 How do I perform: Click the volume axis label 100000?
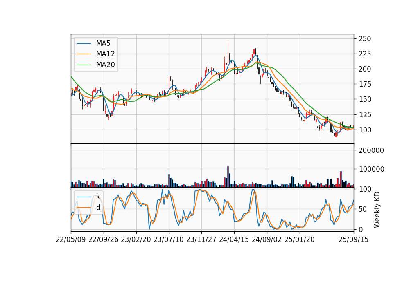click(x=371, y=169)
